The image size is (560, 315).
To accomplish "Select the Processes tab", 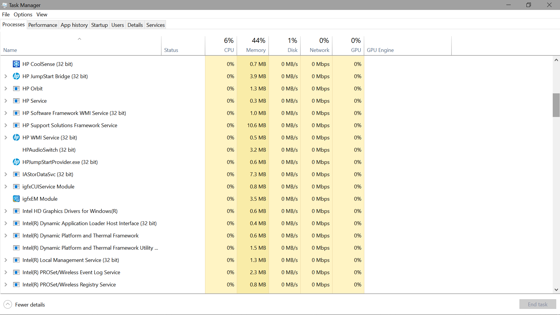I will [13, 24].
